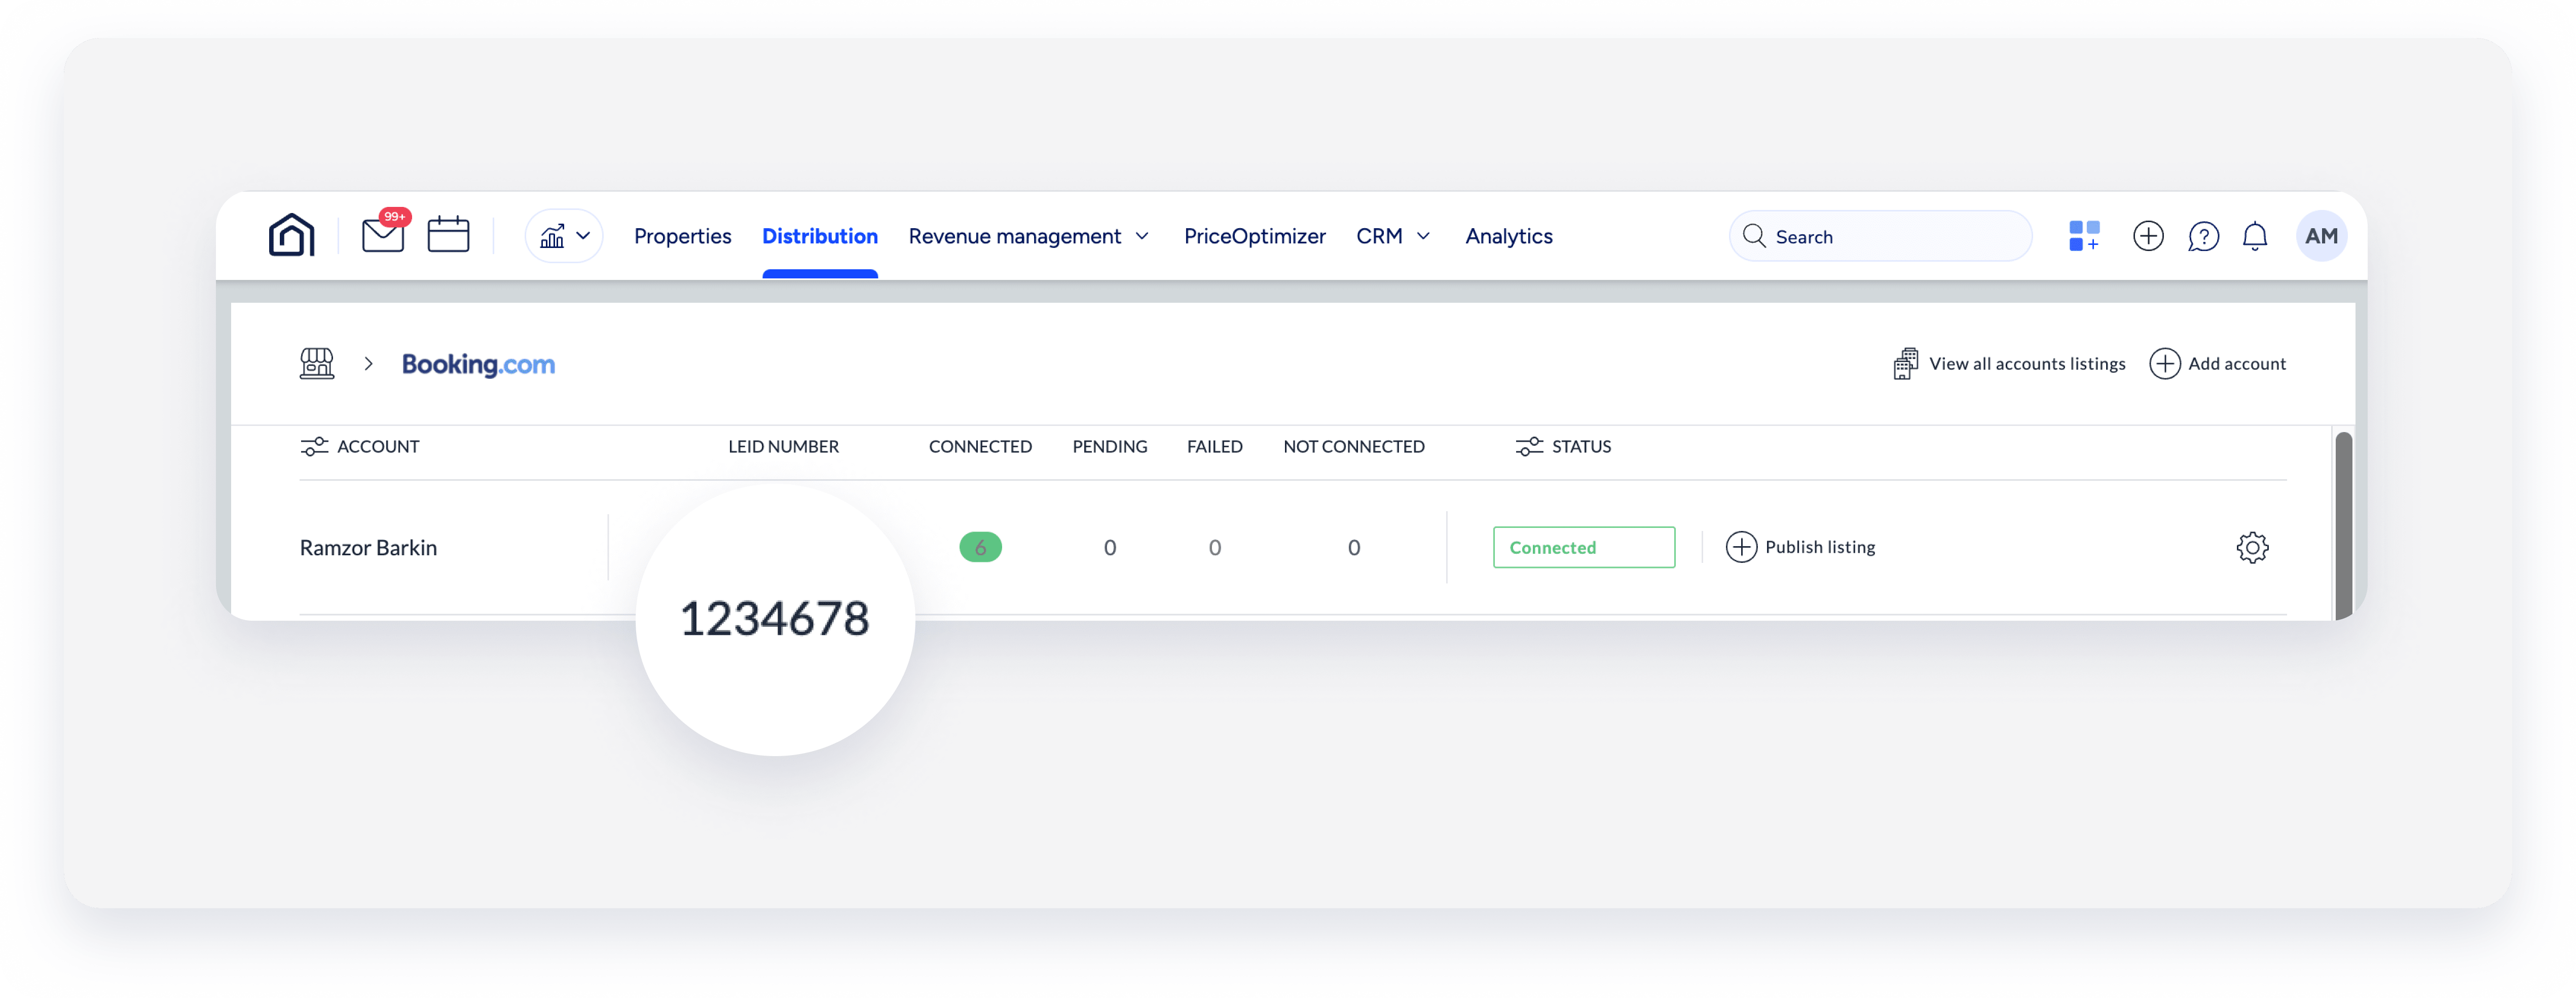The image size is (2576, 998).
Task: Click the home logo icon
Action: coord(291,236)
